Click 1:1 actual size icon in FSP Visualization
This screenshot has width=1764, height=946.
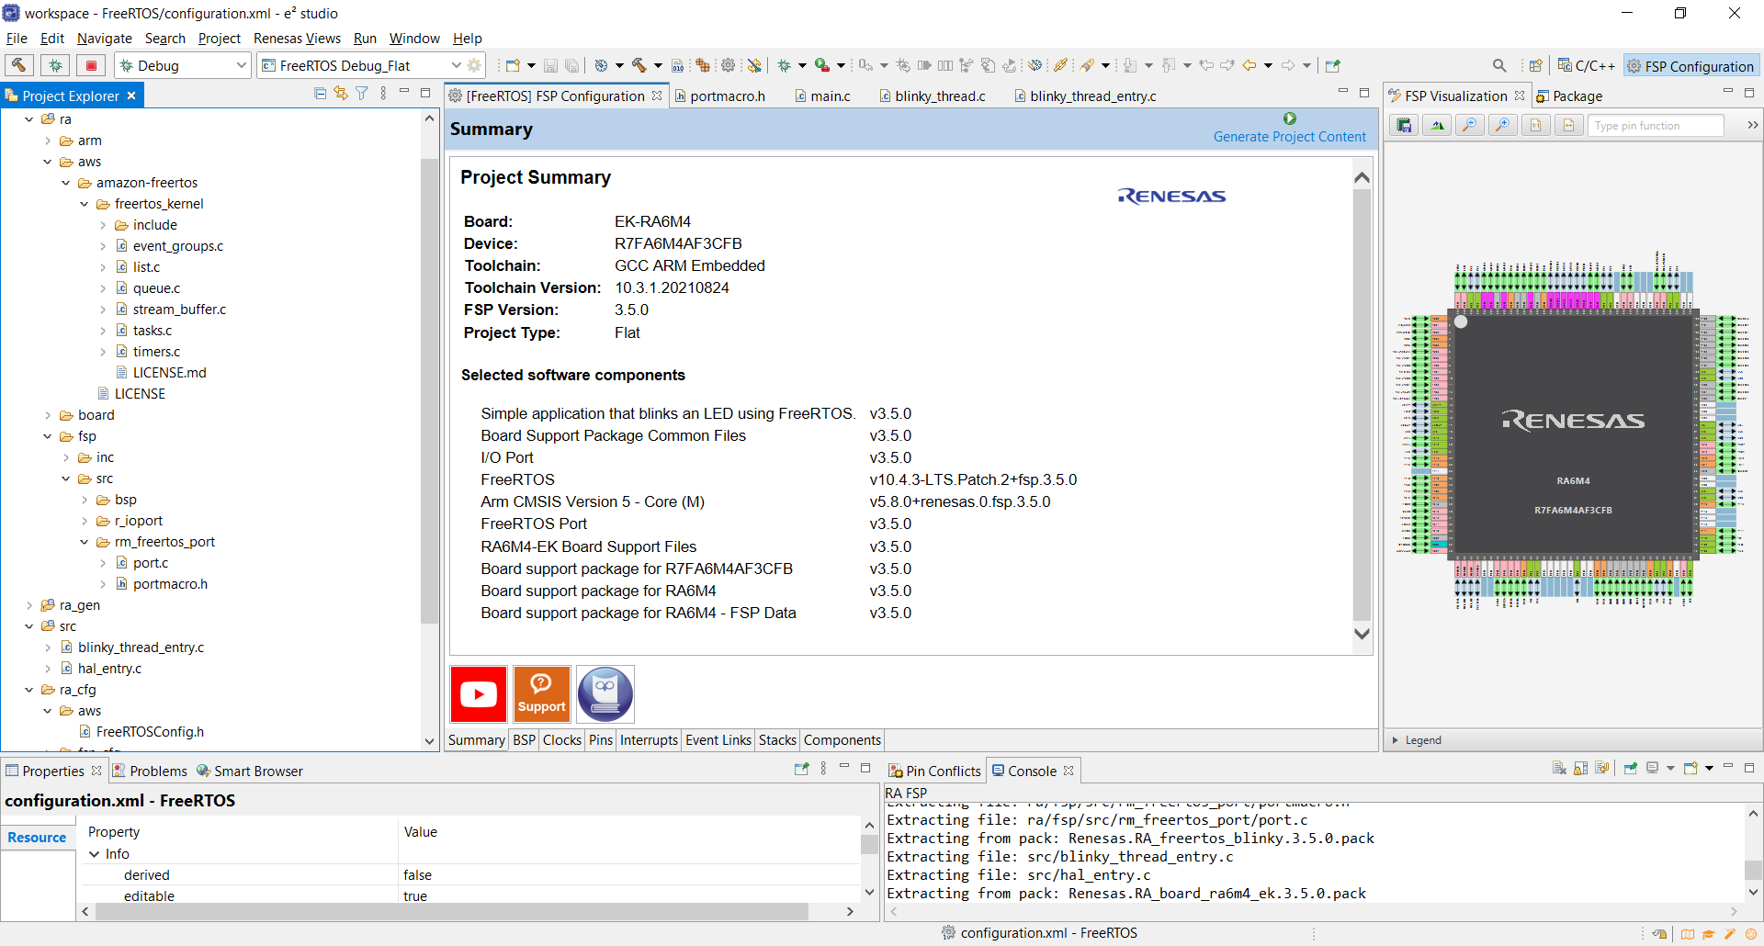pos(1535,125)
